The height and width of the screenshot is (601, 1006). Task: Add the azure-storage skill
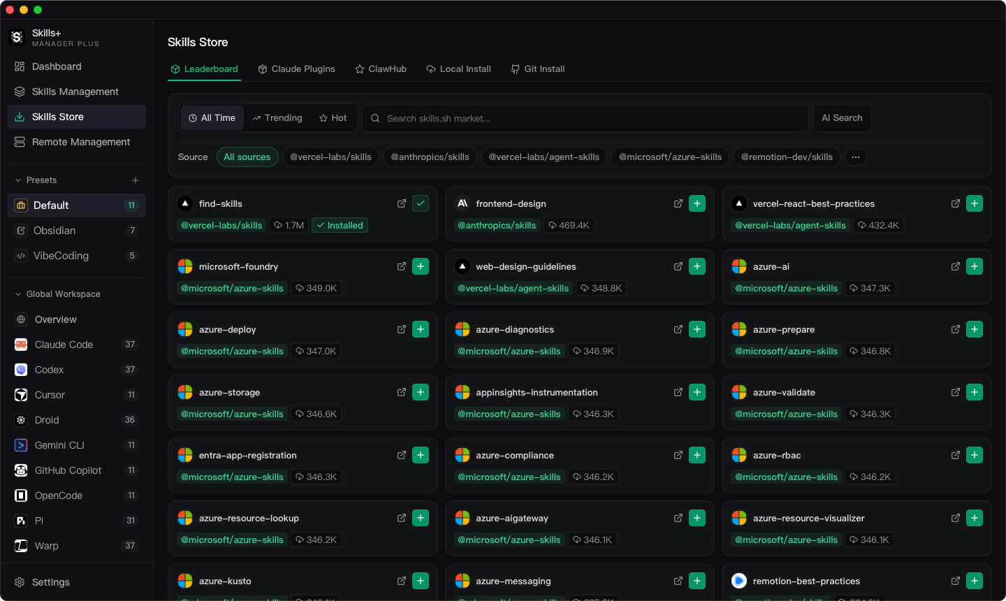pyautogui.click(x=421, y=392)
